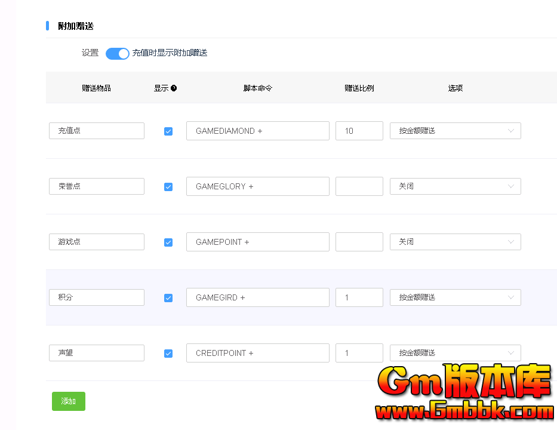Click the GAMEGLORY + script command field
The width and height of the screenshot is (557, 430).
tap(257, 186)
